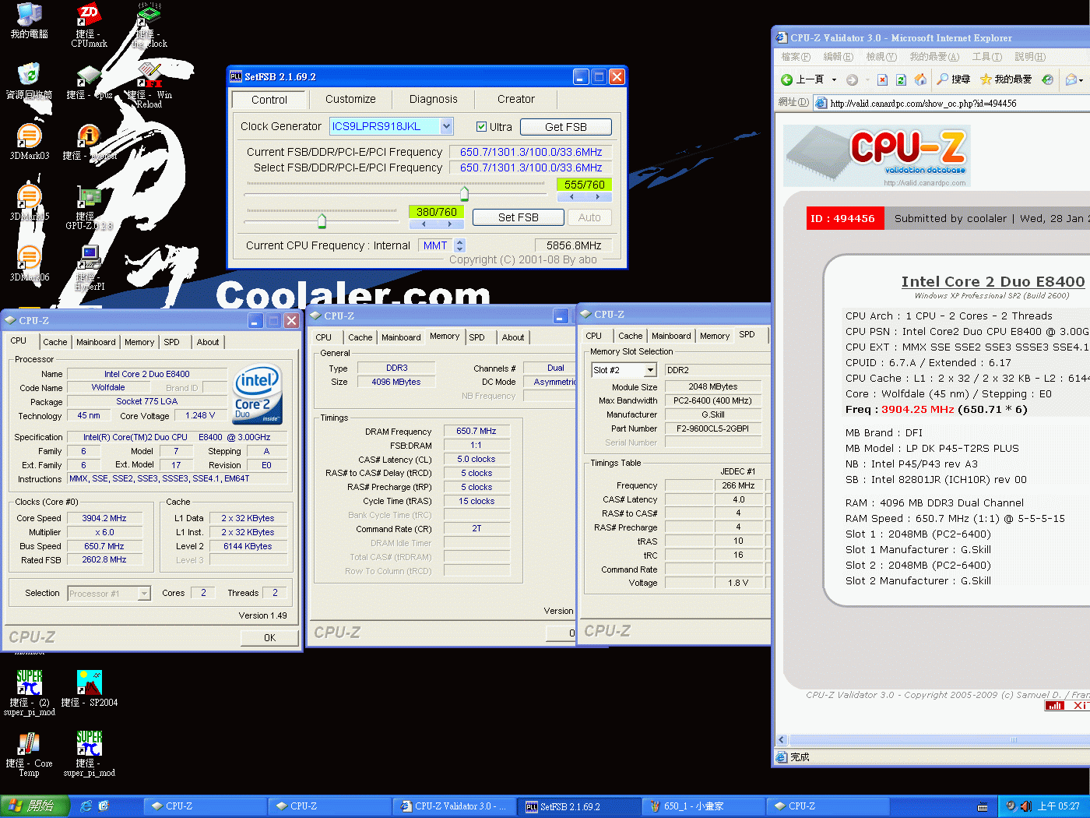Launch the HyperPI shortcut icon

coord(90,268)
